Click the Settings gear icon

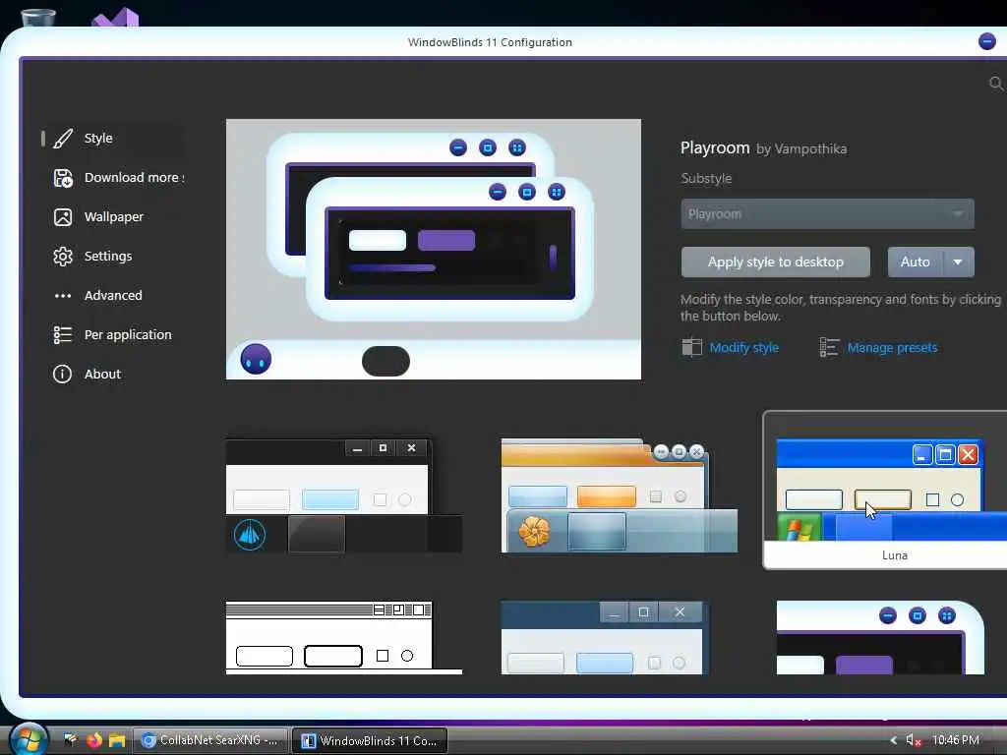(62, 257)
